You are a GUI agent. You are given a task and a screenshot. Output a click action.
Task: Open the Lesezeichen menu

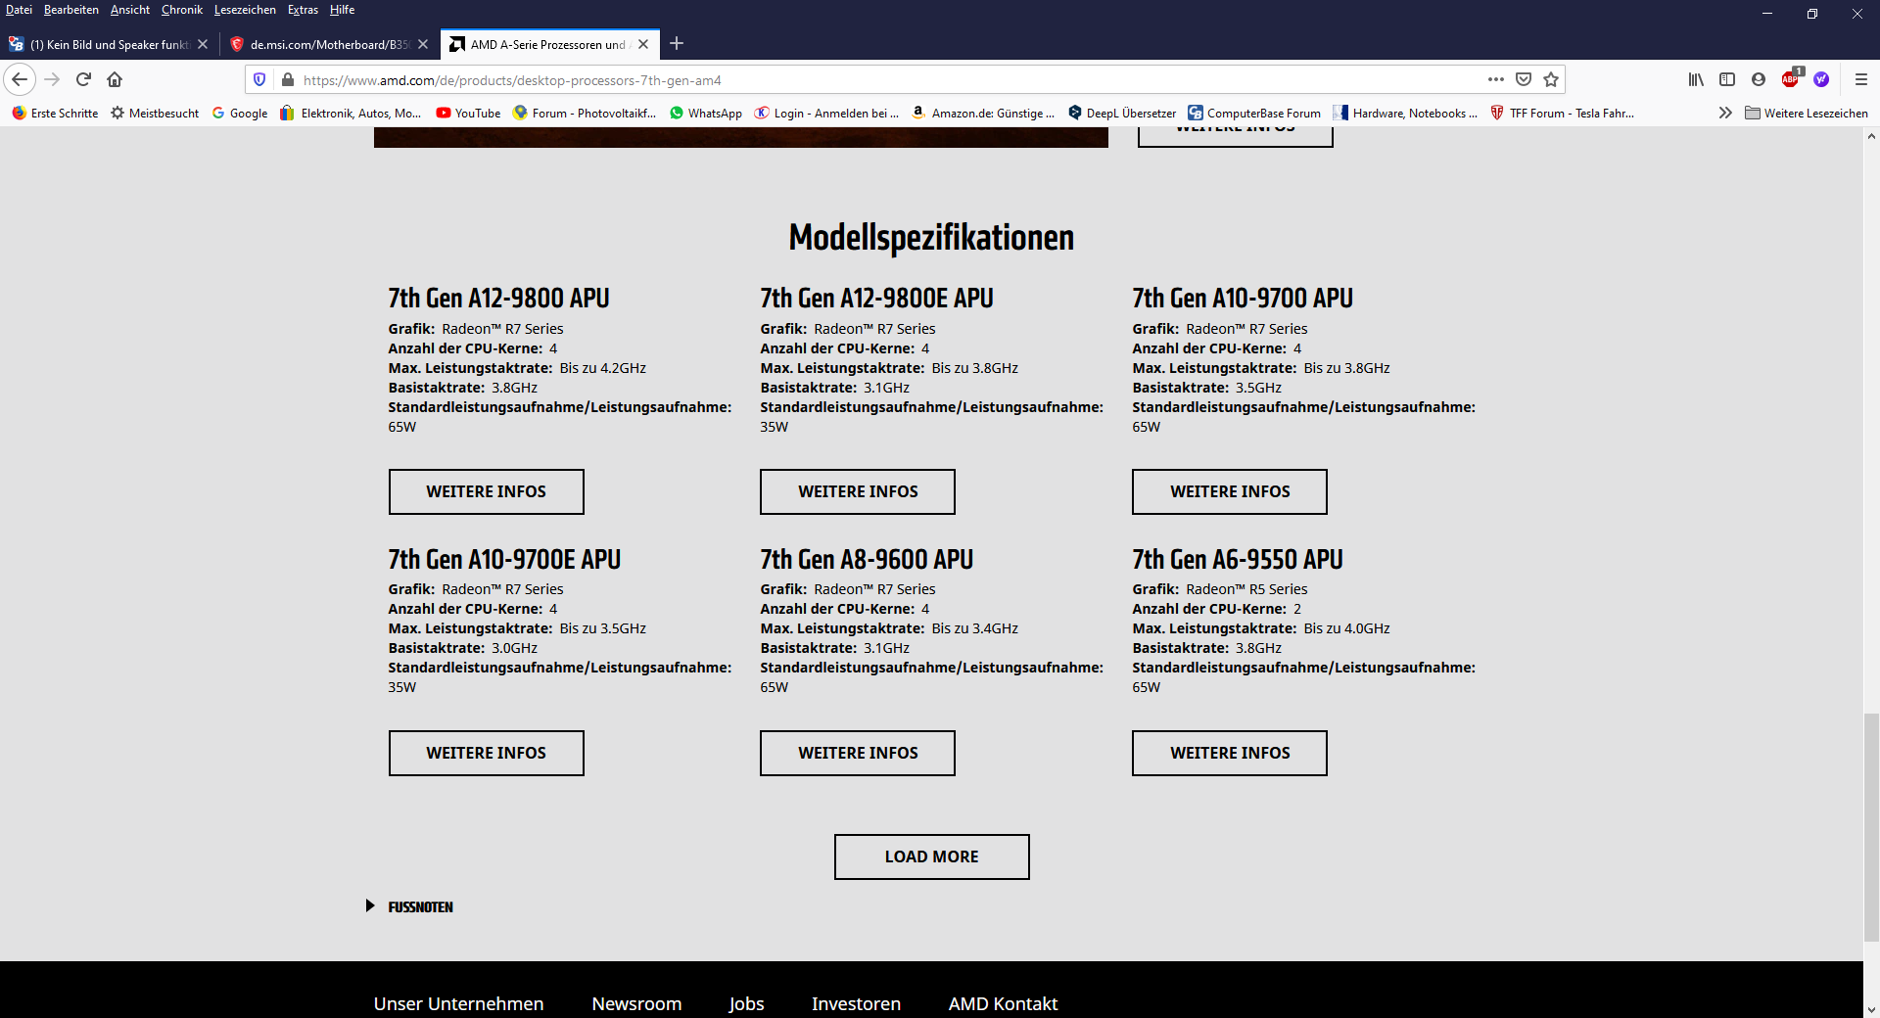[245, 10]
